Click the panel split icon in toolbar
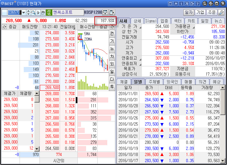The image size is (227, 165). tap(112, 12)
